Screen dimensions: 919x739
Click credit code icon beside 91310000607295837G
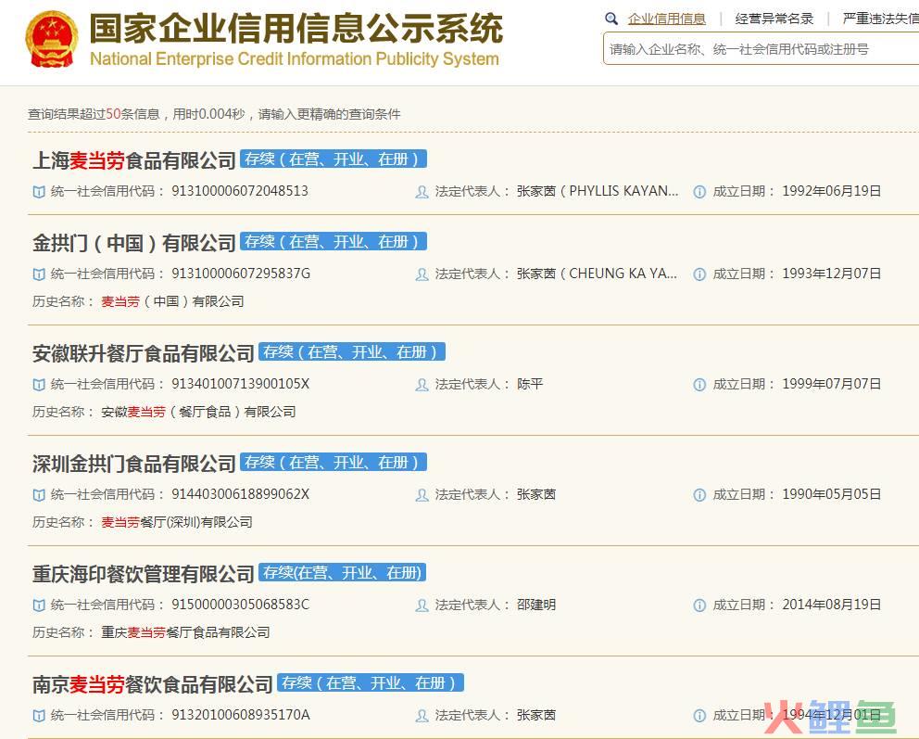point(39,274)
